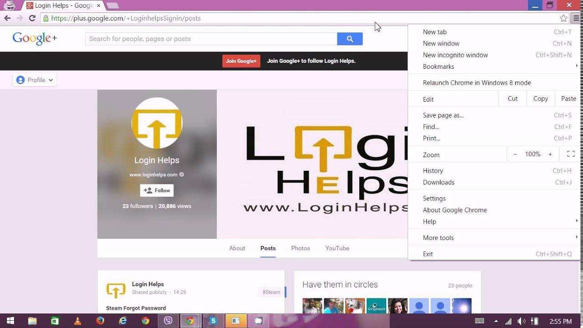Bookmark this page with the star icon
This screenshot has width=583, height=328.
563,18
